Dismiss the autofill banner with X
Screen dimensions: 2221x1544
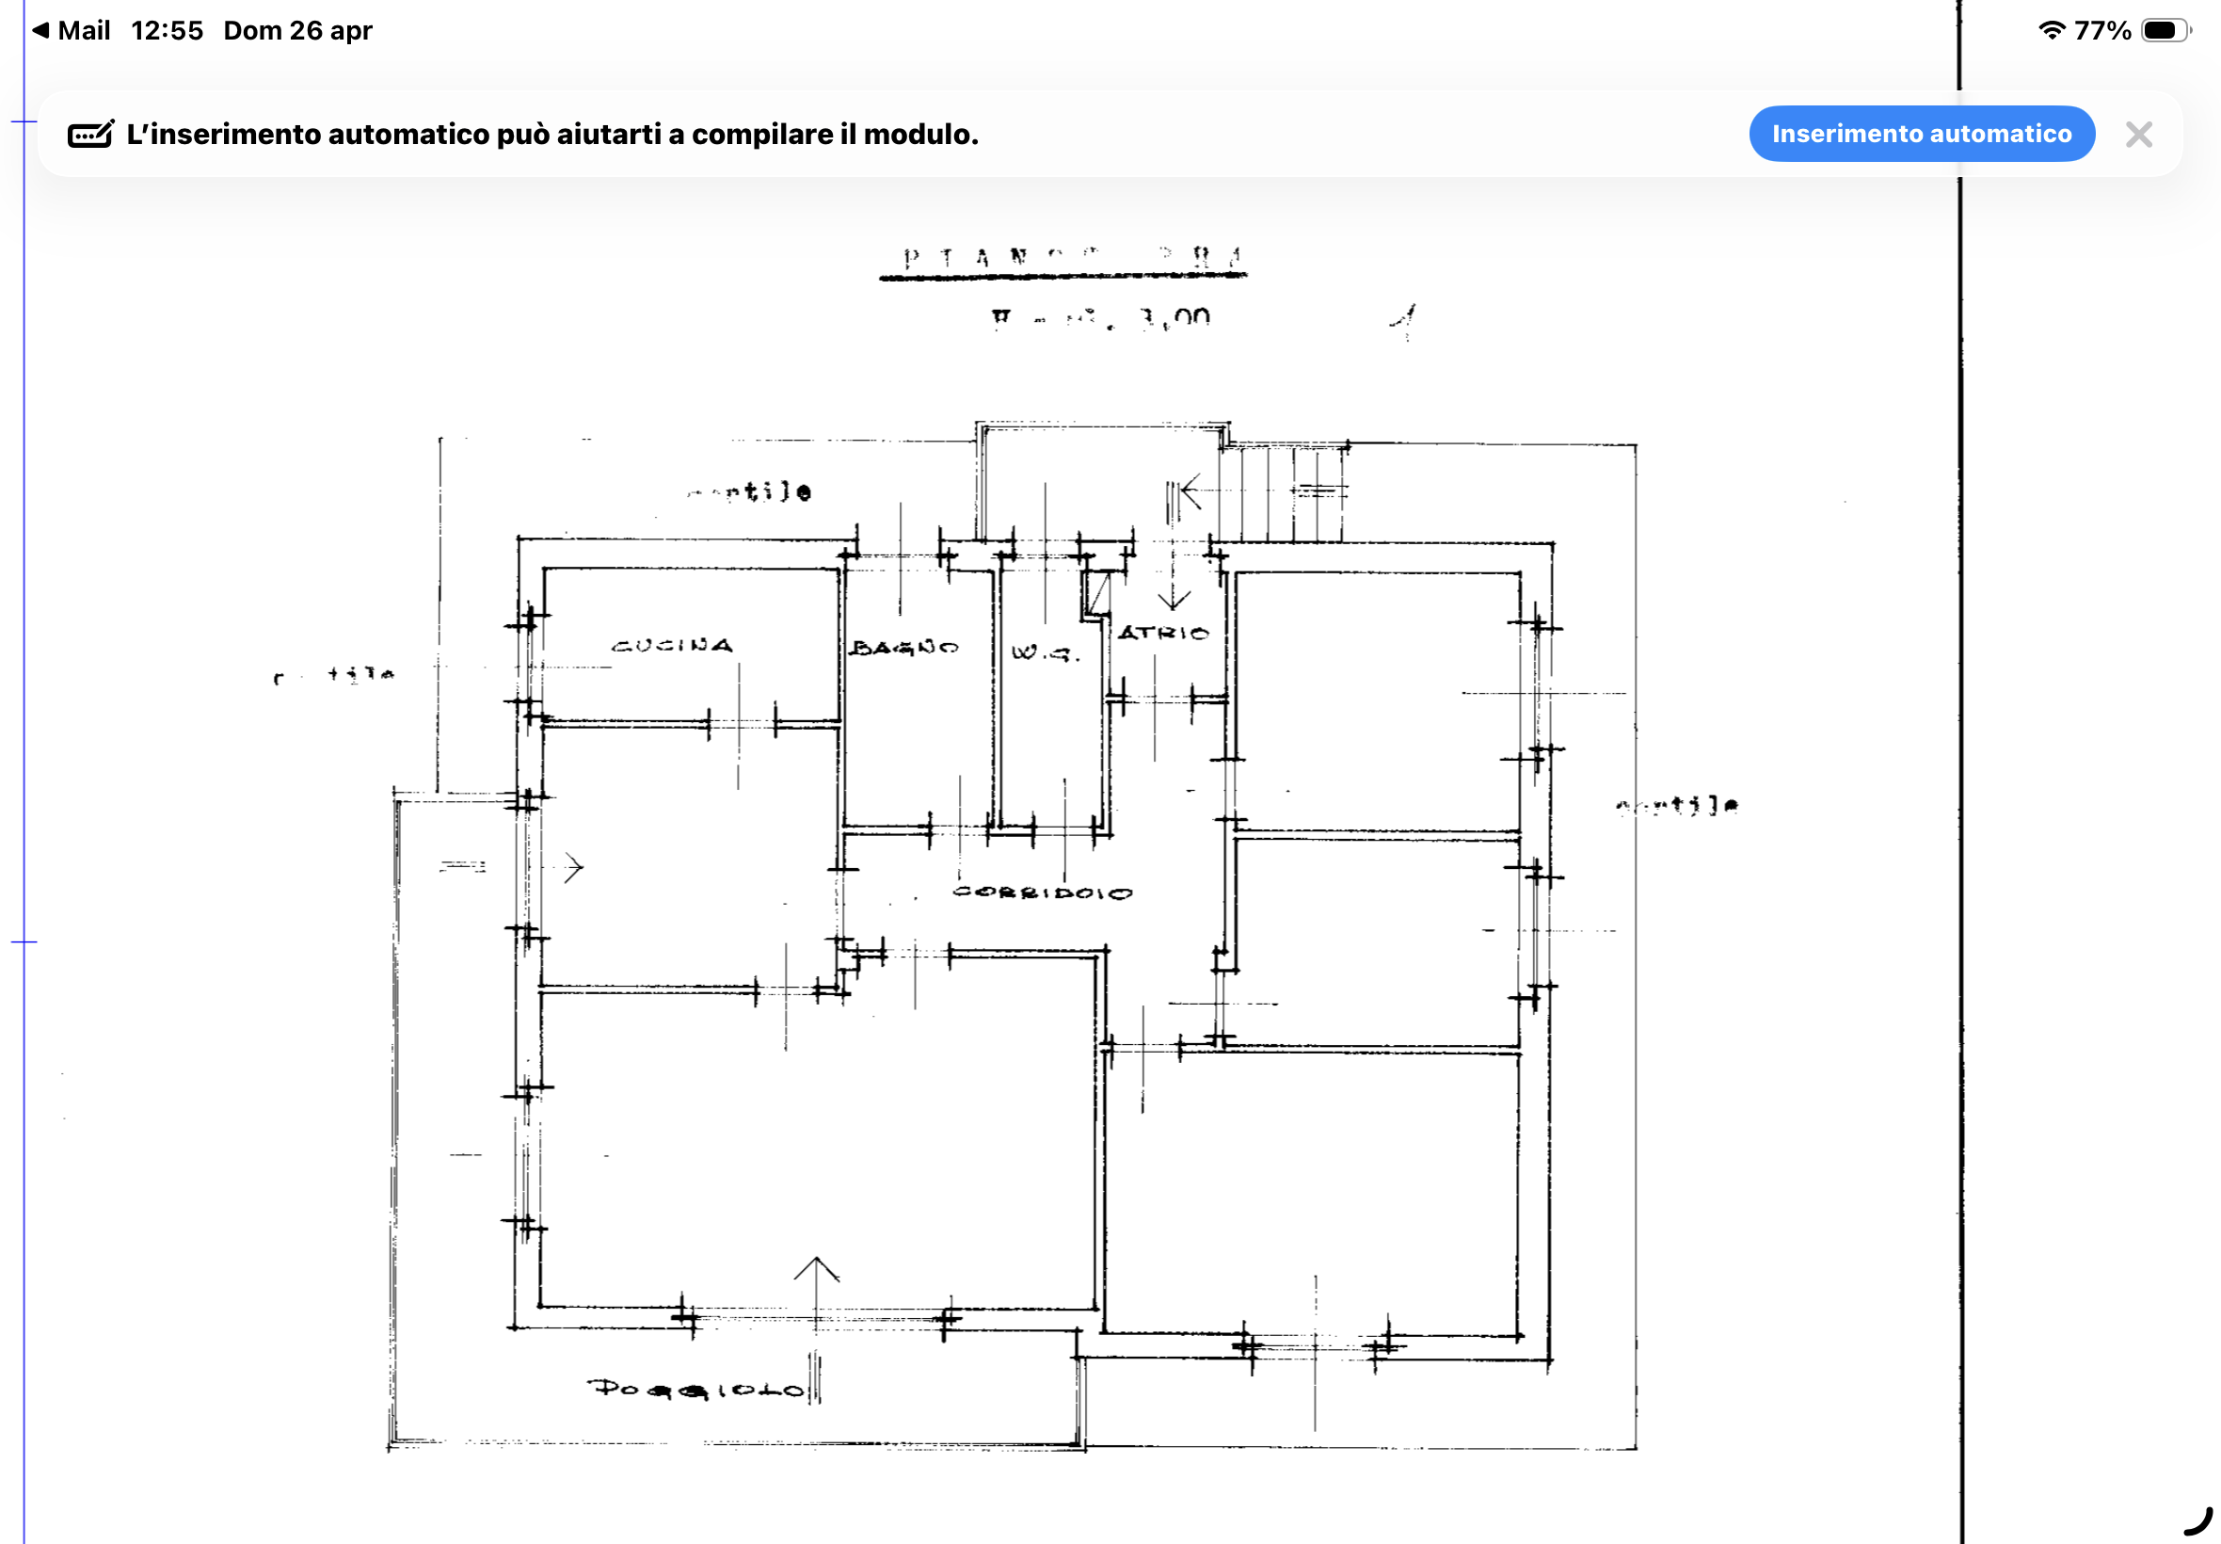[2138, 134]
